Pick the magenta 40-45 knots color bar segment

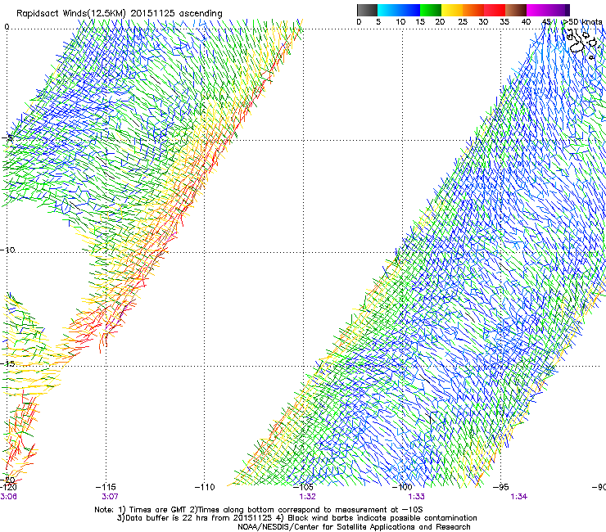[537, 10]
